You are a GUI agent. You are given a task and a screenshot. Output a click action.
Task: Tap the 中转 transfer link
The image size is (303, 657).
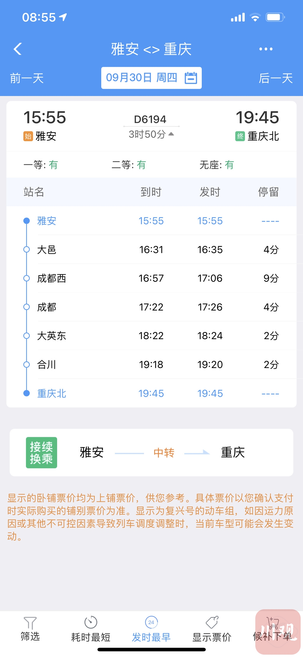pyautogui.click(x=164, y=453)
